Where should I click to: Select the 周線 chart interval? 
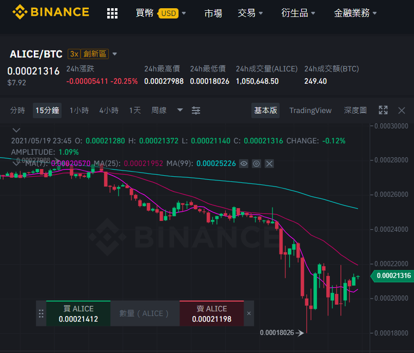point(159,110)
